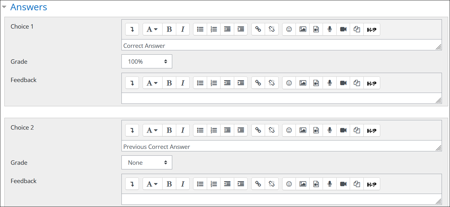This screenshot has height=207, width=450.
Task: Insert ordered list in Choice 1 editor
Action: click(214, 29)
